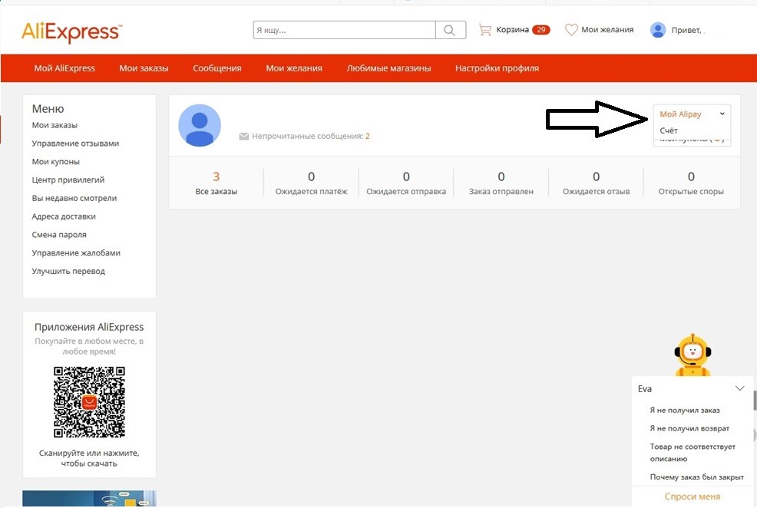
Task: Click 'Открытые споры' order status
Action: (x=691, y=183)
